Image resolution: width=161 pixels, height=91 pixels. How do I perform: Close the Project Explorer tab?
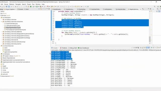point(16,9)
